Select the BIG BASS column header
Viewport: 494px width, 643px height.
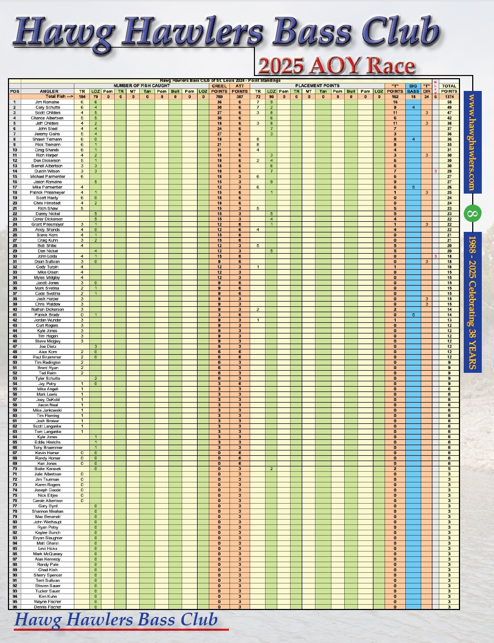click(x=413, y=88)
